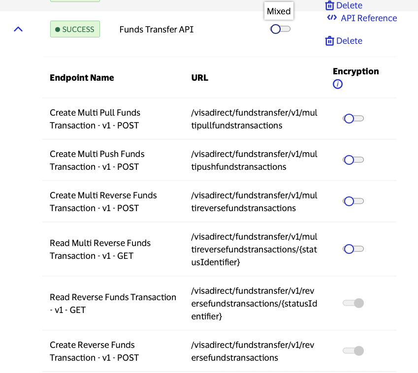This screenshot has width=418, height=373.
Task: Click the Delete text below API Reference
Action: pyautogui.click(x=349, y=41)
